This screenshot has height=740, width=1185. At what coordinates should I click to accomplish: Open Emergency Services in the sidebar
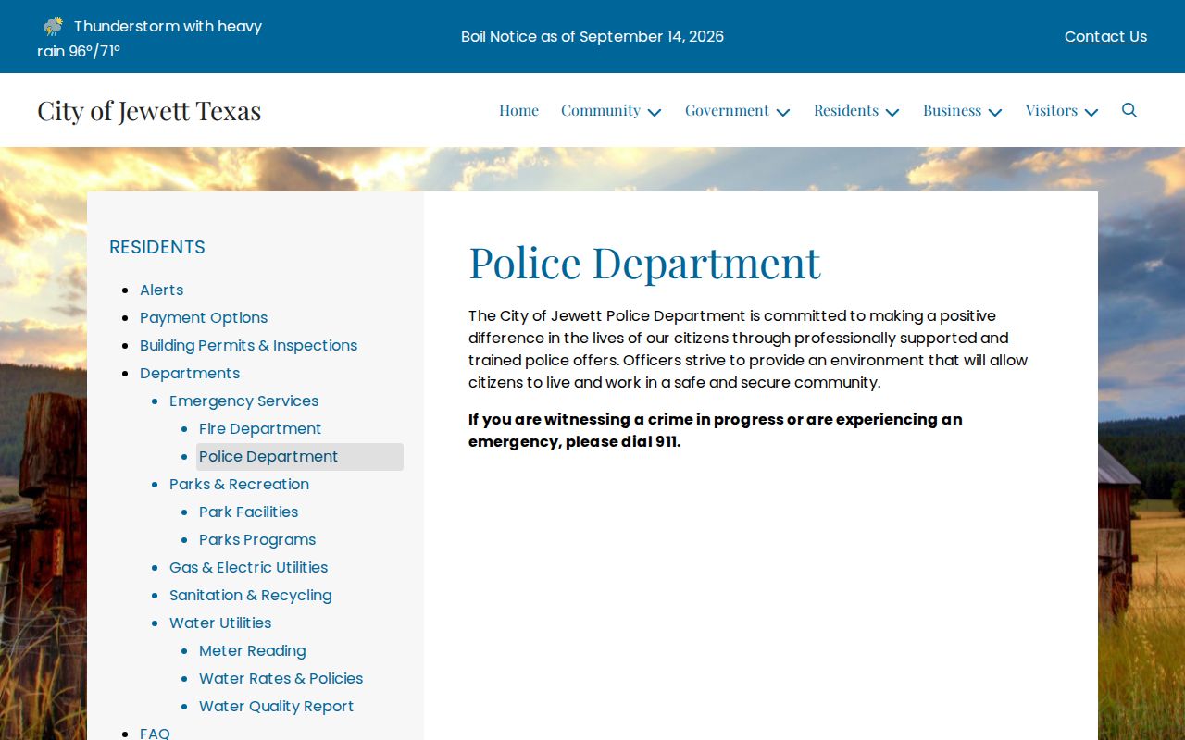click(244, 401)
